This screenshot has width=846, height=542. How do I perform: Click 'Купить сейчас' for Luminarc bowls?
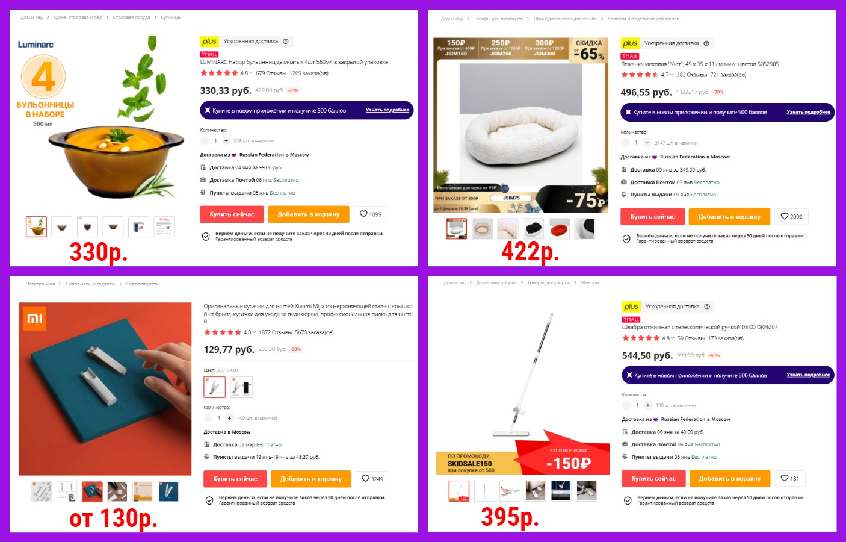[x=232, y=214]
